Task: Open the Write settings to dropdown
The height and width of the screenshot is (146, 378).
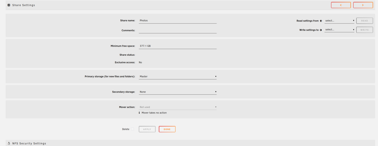Action: [339, 30]
